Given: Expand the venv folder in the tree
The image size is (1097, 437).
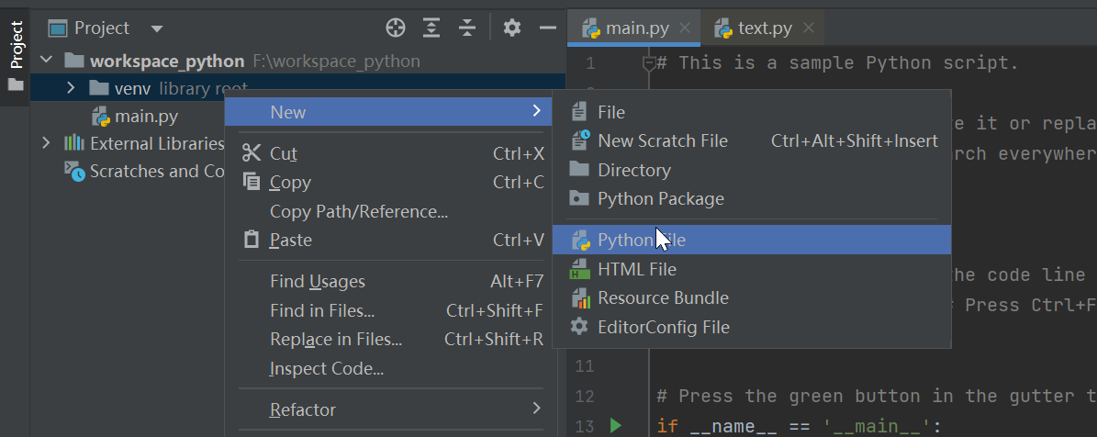Looking at the screenshot, I should [x=71, y=89].
